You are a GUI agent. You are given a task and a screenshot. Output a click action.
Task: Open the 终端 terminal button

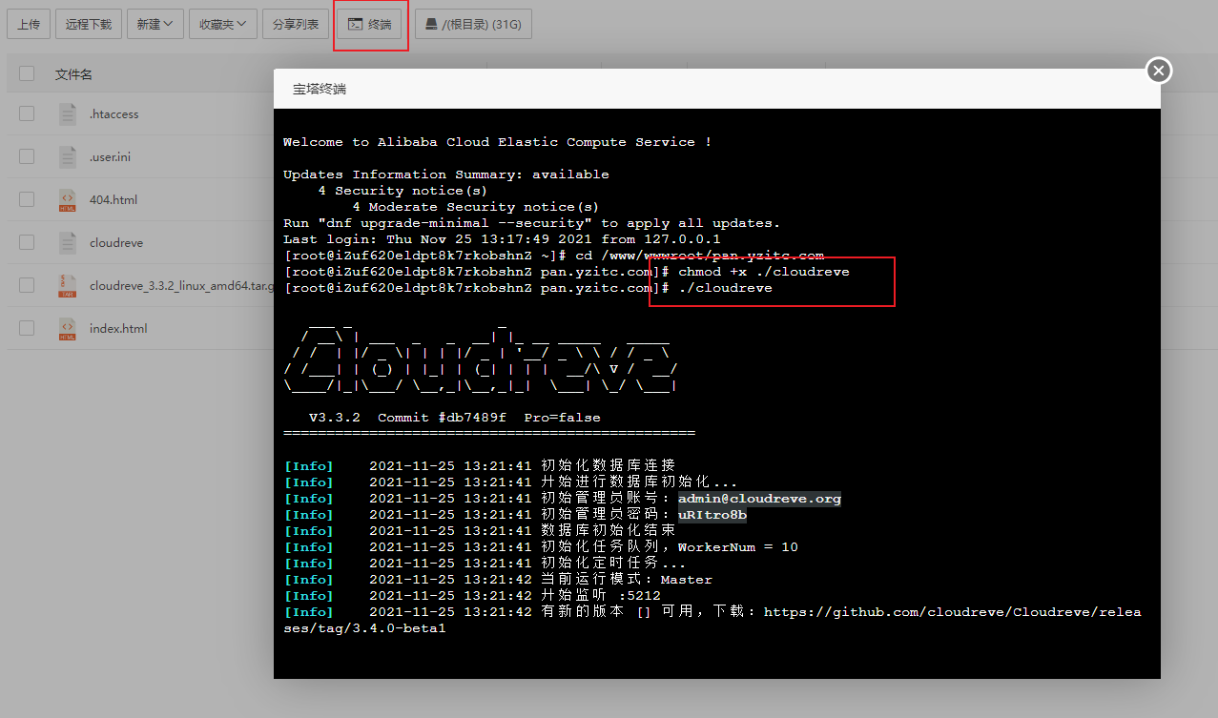pyautogui.click(x=370, y=25)
